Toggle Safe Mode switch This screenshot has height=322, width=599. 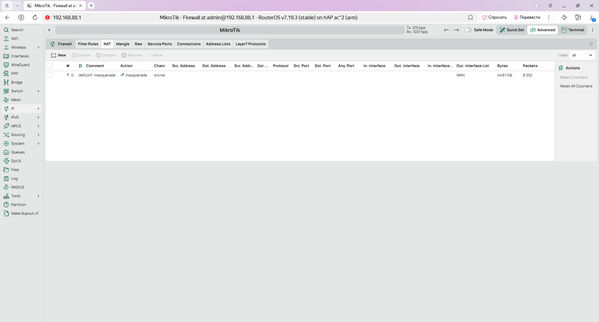(x=468, y=30)
